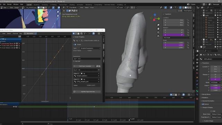Viewport: 222px width, 125px height.
Task: Toggle camera view icon in viewport
Action: click(x=158, y=32)
